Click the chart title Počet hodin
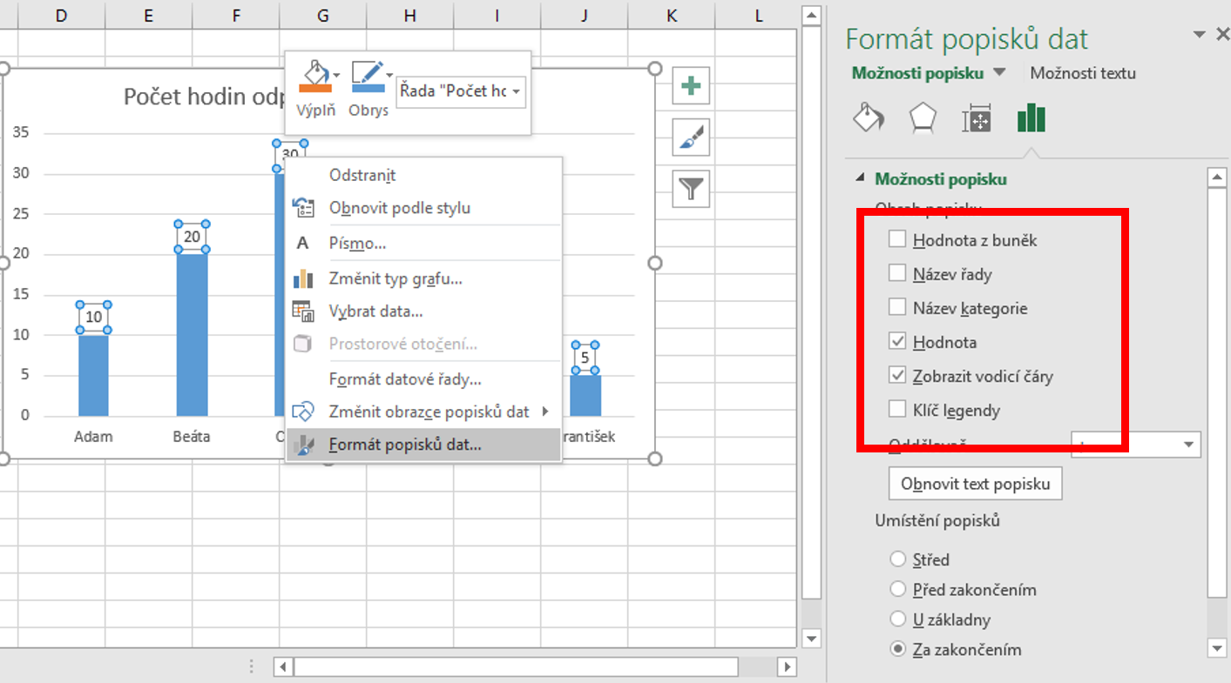The image size is (1231, 683). tap(206, 97)
